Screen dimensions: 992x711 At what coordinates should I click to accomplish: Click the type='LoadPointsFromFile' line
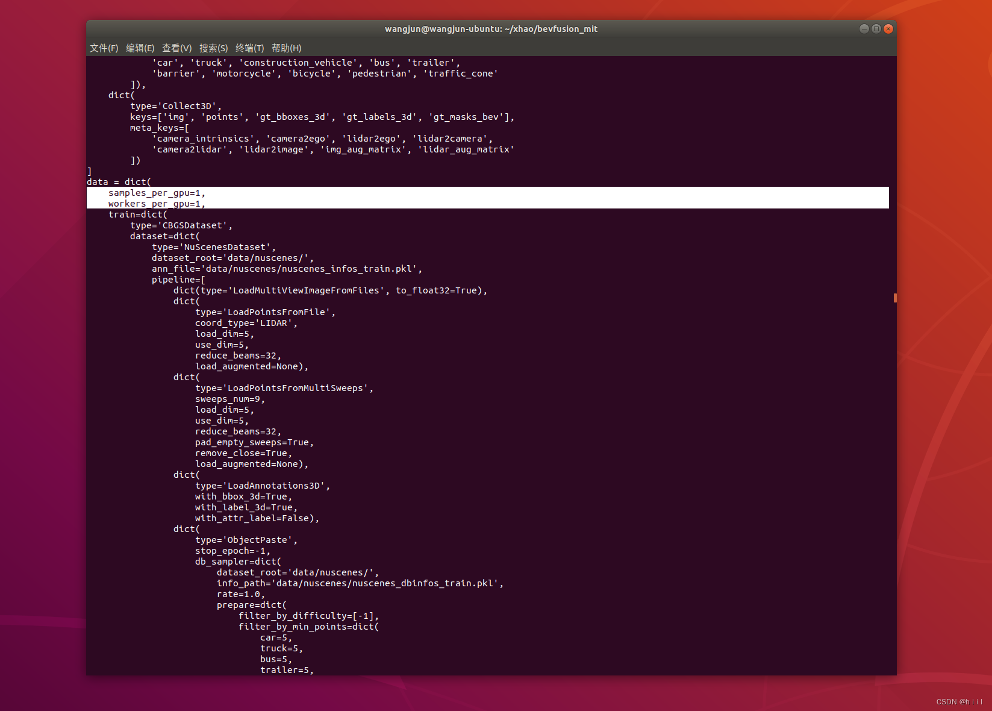pyautogui.click(x=265, y=312)
